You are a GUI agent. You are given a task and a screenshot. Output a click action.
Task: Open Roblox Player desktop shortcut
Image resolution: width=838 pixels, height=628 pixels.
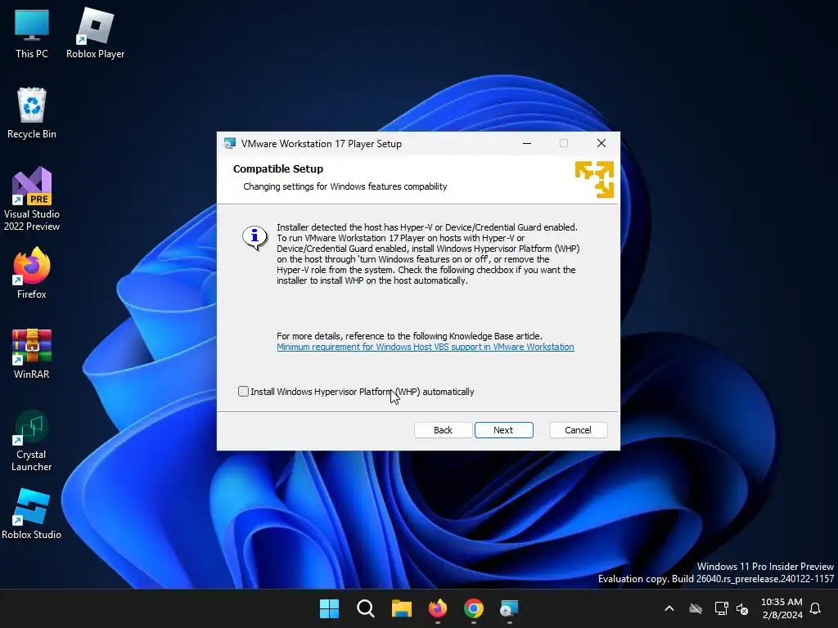(95, 34)
